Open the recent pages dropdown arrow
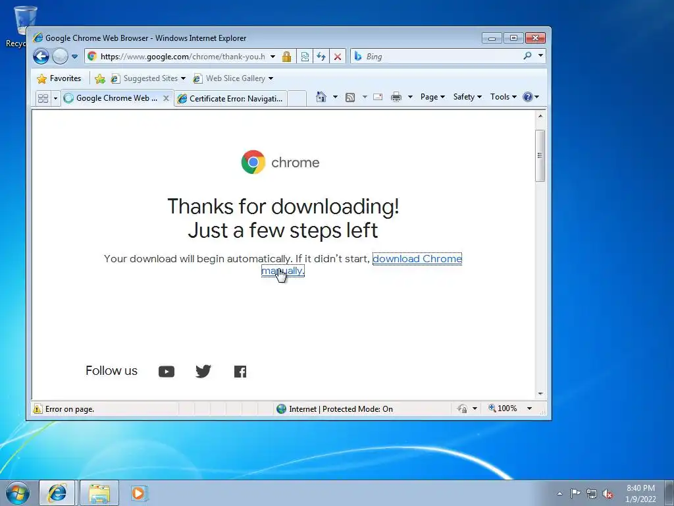Screen dimensions: 674x506 point(75,57)
